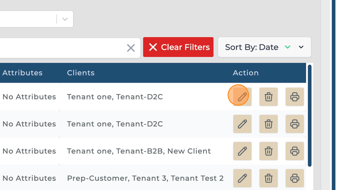Open the Sort By: Date dropdown
337x190 pixels.
click(x=301, y=47)
